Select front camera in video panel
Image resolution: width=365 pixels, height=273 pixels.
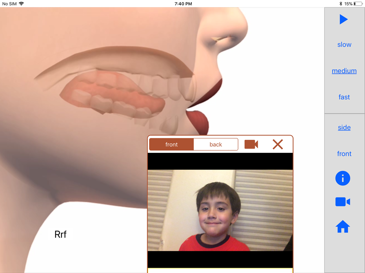click(x=171, y=145)
